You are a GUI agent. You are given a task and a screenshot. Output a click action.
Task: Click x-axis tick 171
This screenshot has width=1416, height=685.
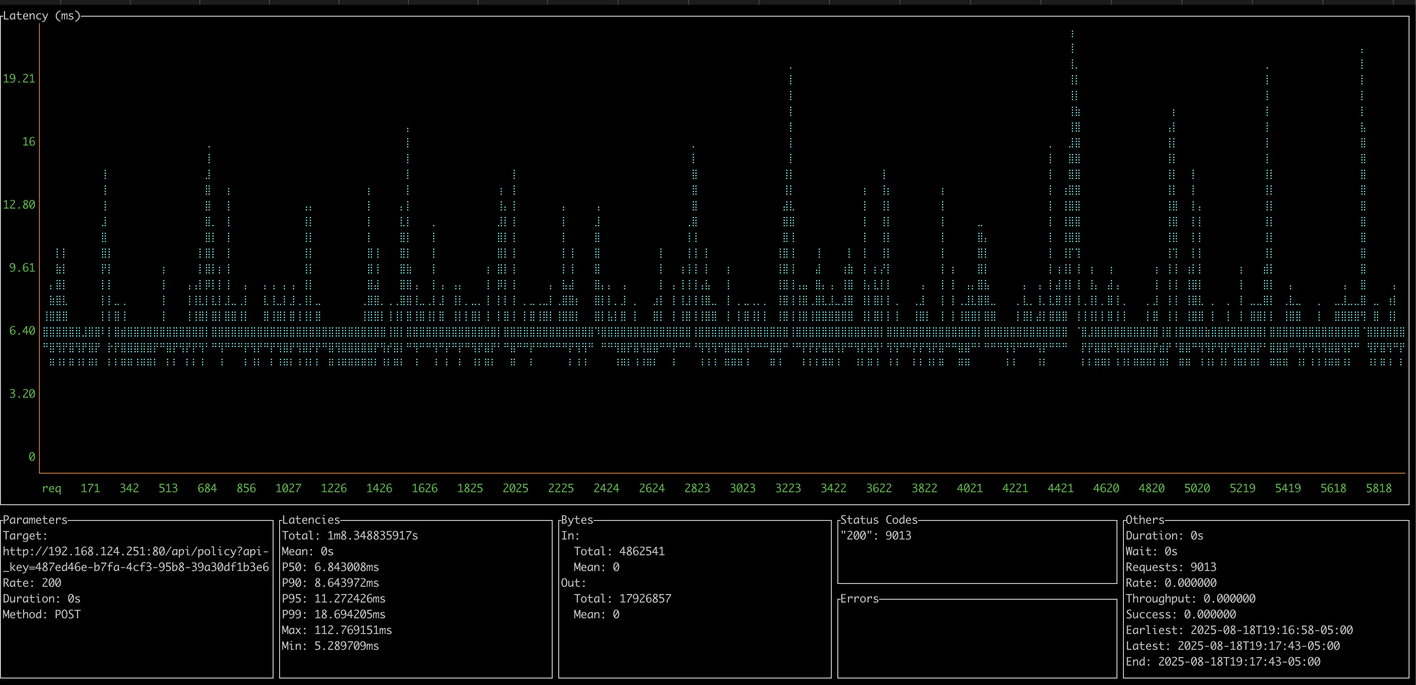click(x=91, y=488)
